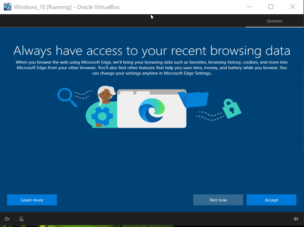Minimize the VirtualBox window
This screenshot has height=227, width=304.
249,7
